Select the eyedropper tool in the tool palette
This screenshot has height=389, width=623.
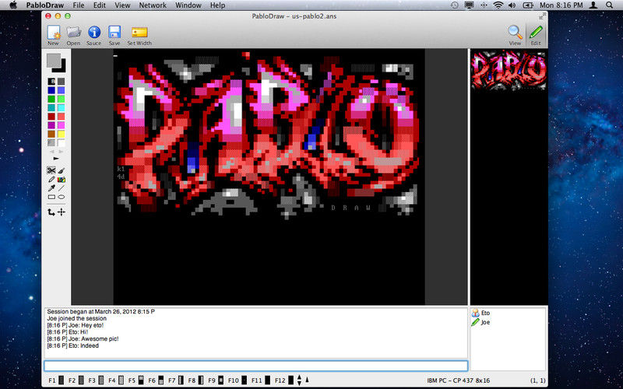[x=51, y=188]
